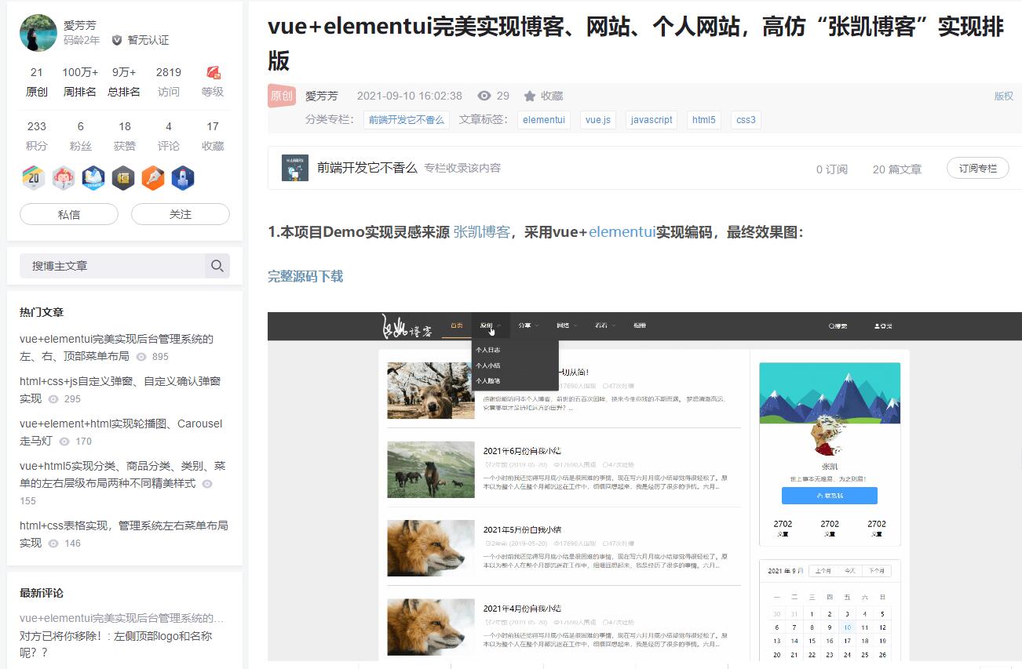Open hot article about Carousel 走马灯
The height and width of the screenshot is (669, 1022).
[120, 432]
